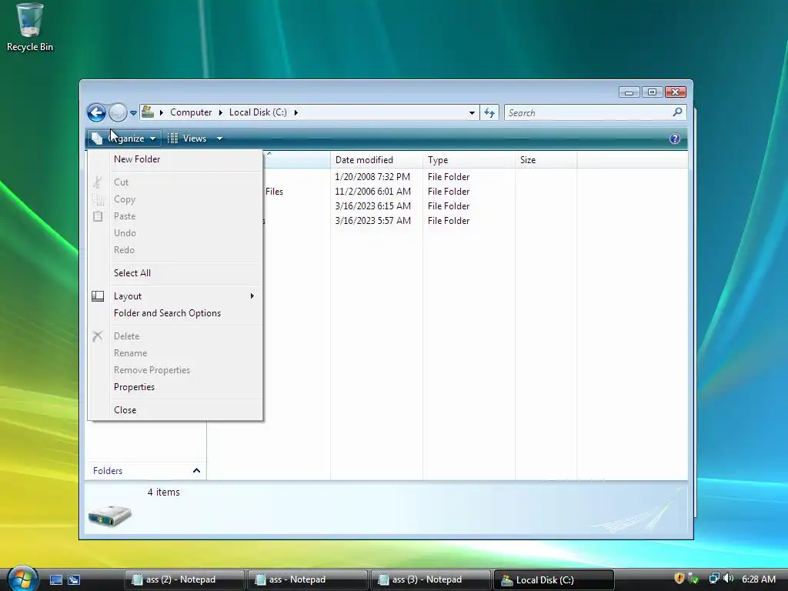788x591 pixels.
Task: Click the Switch between windows icon
Action: (74, 580)
